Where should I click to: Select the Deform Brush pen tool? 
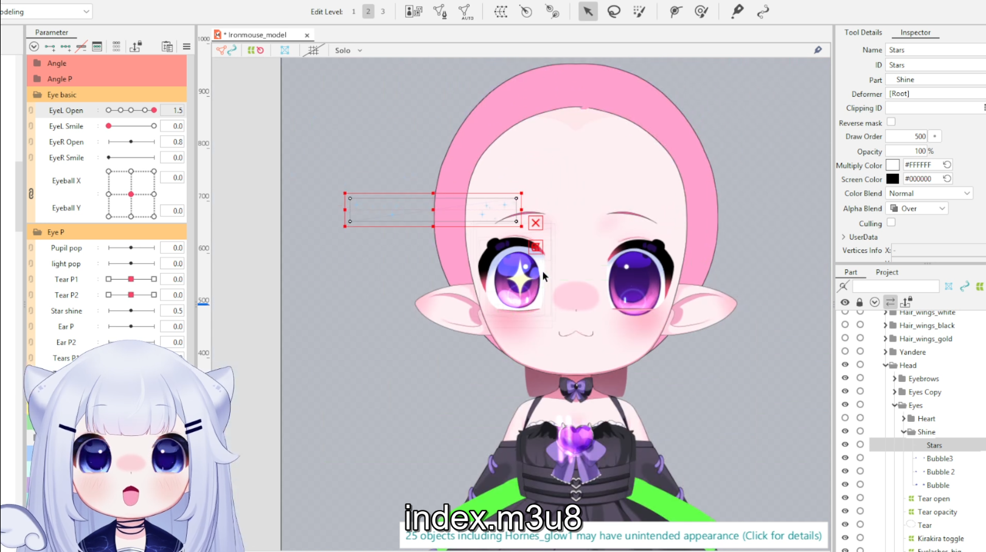[737, 12]
